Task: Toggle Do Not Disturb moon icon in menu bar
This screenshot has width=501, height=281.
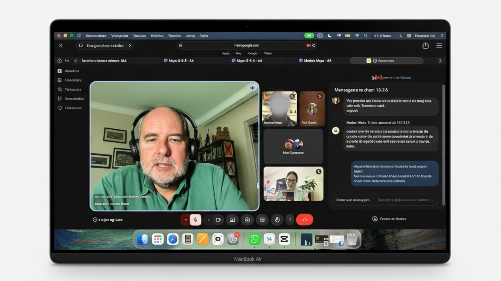Action: (x=330, y=36)
